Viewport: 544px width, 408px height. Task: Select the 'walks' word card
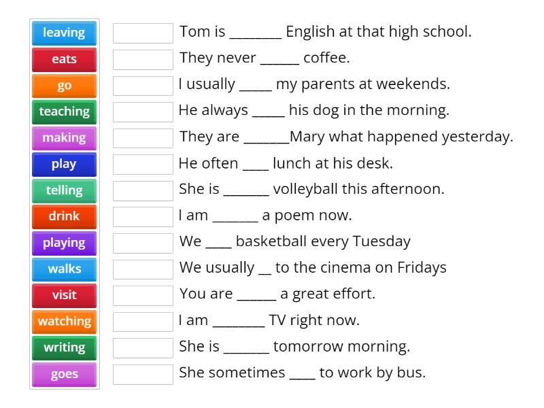64,269
